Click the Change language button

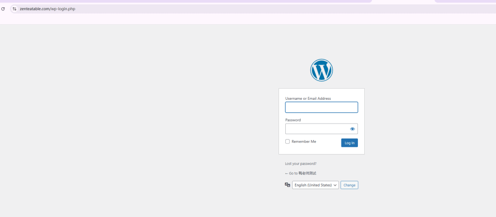[350, 185]
